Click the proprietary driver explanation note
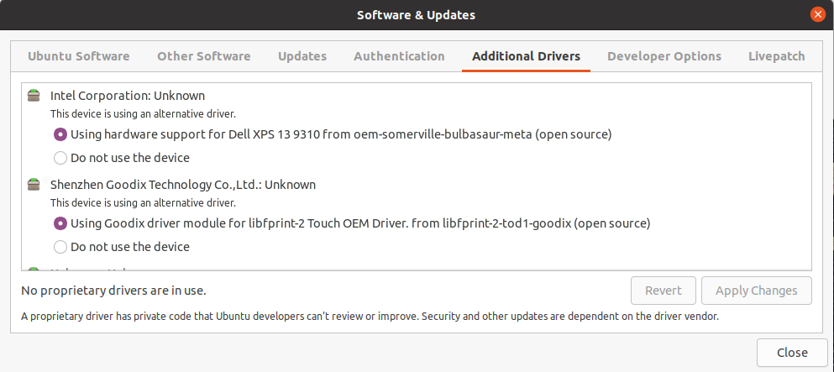Viewport: 834px width, 372px height. click(370, 317)
